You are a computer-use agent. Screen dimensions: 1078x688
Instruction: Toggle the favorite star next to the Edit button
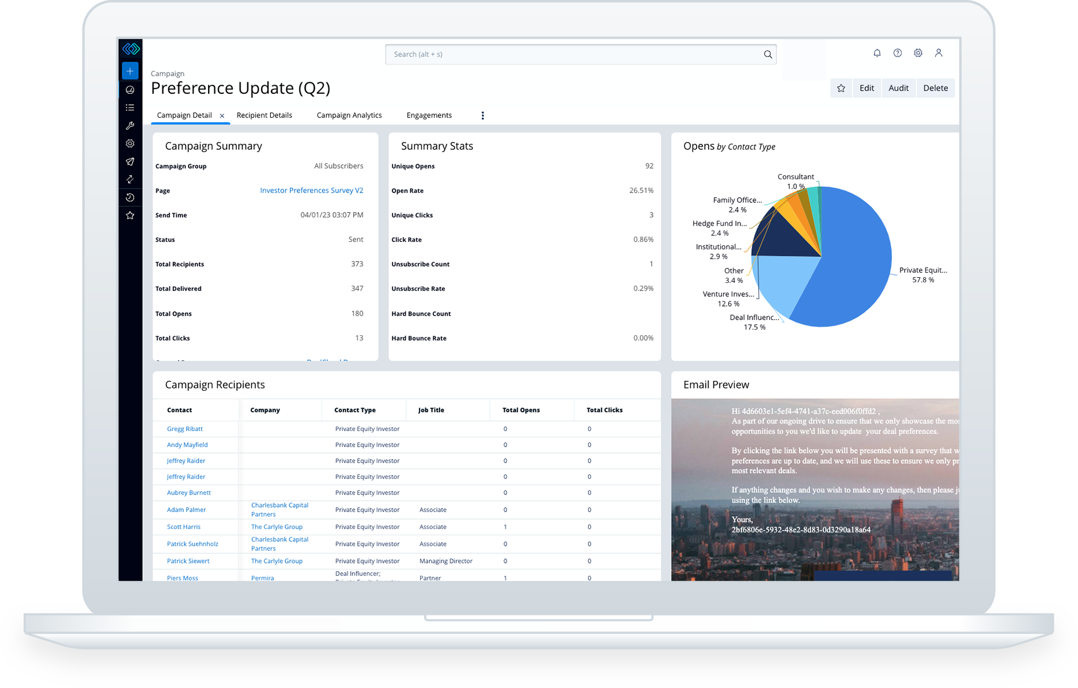tap(841, 88)
